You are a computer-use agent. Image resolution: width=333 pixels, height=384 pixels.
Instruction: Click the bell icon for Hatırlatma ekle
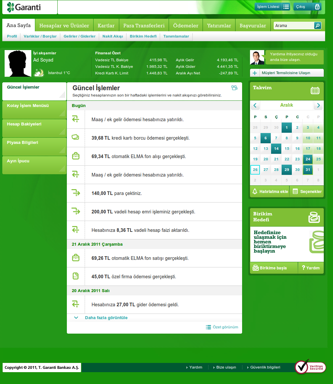point(255,191)
